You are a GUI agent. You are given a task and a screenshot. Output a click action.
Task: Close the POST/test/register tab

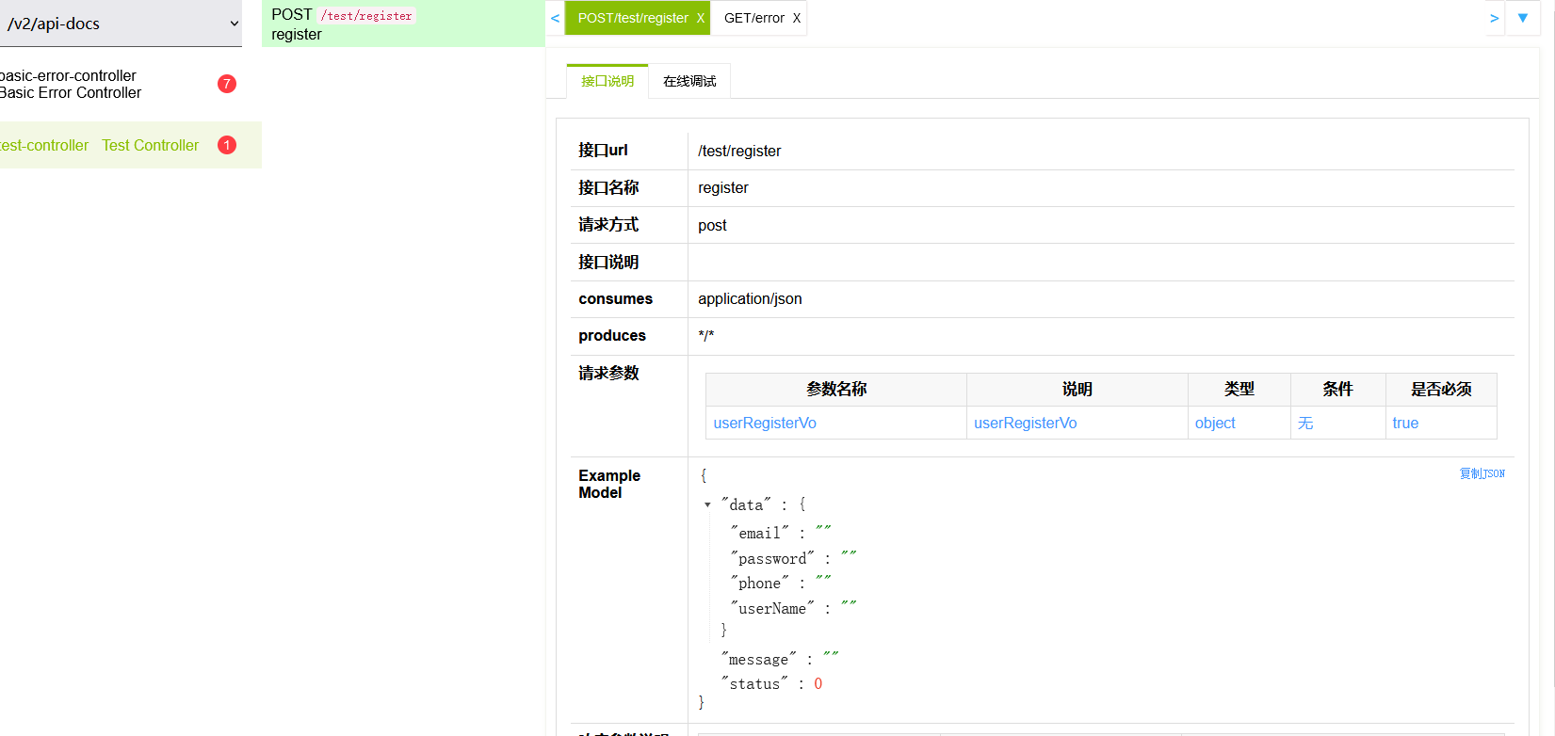pyautogui.click(x=700, y=18)
